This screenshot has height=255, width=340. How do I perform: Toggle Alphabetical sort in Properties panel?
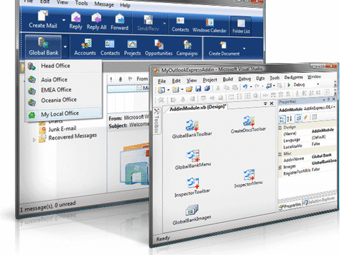289,119
